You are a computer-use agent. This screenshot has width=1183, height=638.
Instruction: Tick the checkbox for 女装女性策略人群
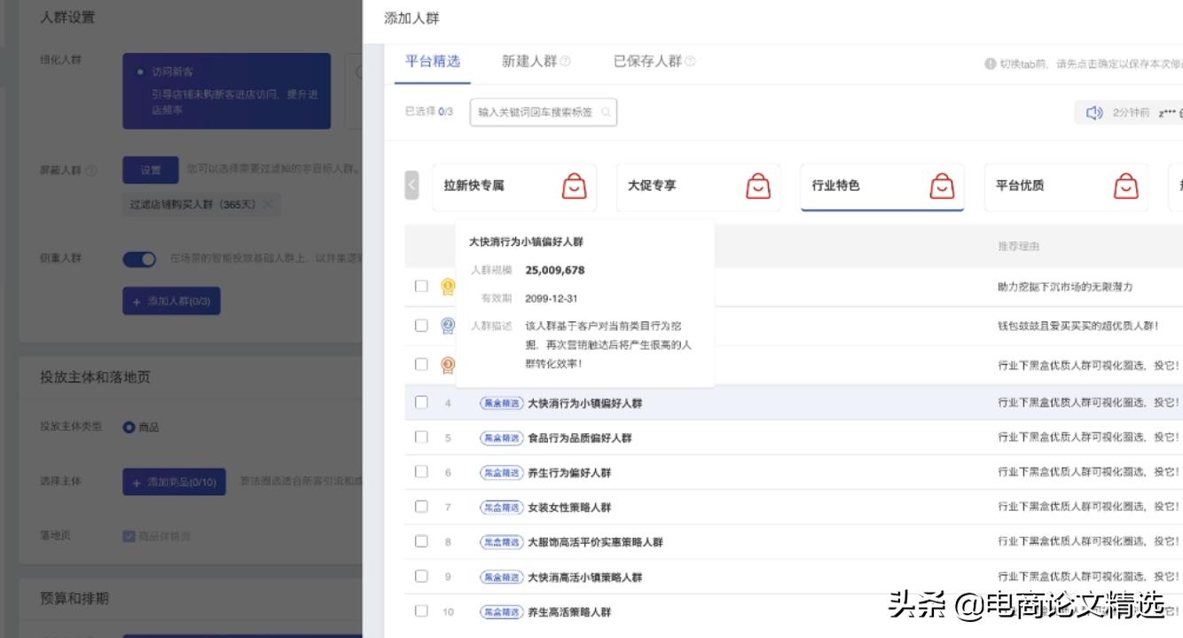[421, 507]
